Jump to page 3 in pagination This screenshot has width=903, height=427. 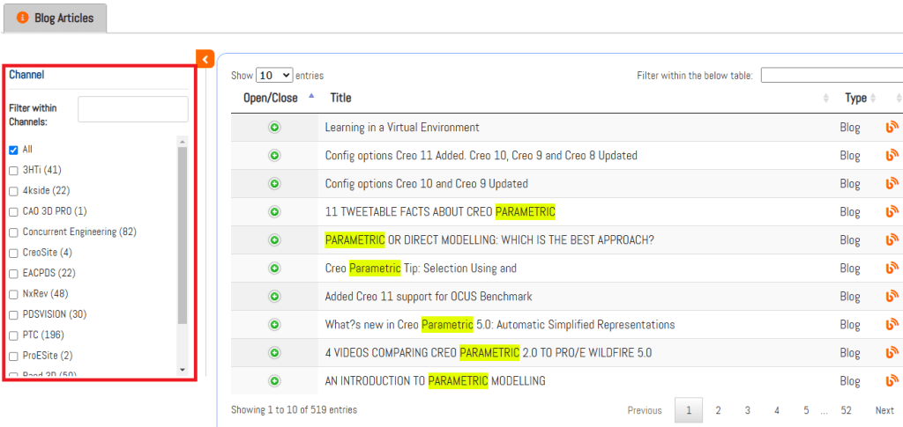(747, 410)
